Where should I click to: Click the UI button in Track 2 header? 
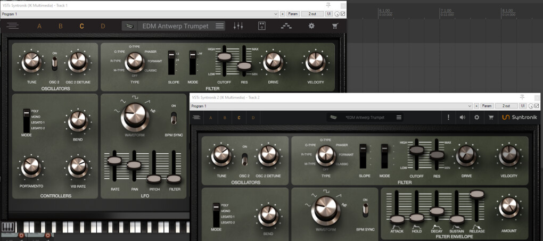(523, 106)
